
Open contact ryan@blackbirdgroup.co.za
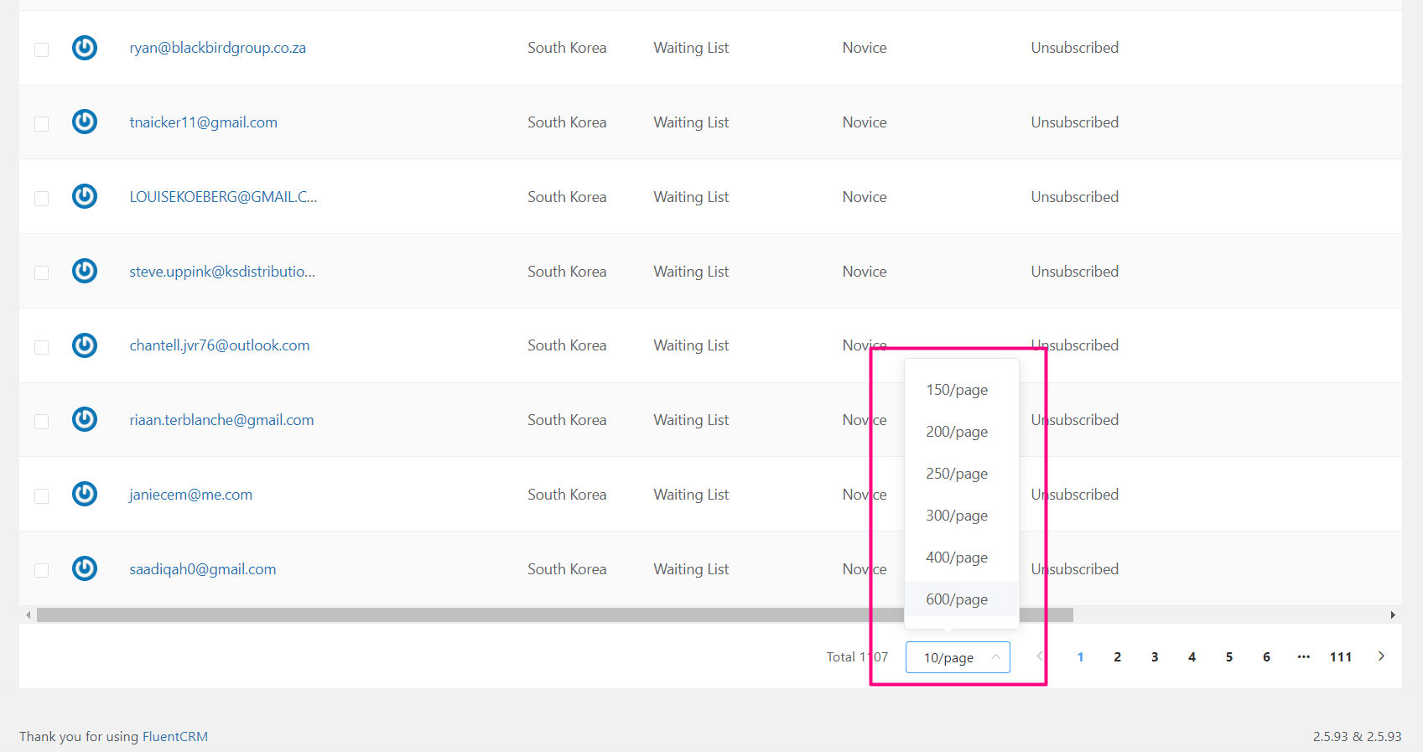(217, 48)
